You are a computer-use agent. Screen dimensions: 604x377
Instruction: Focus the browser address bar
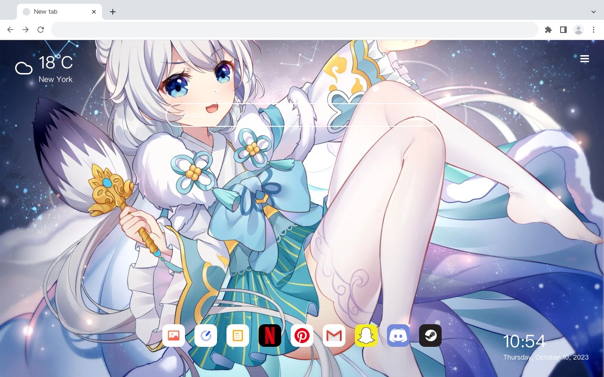click(294, 30)
